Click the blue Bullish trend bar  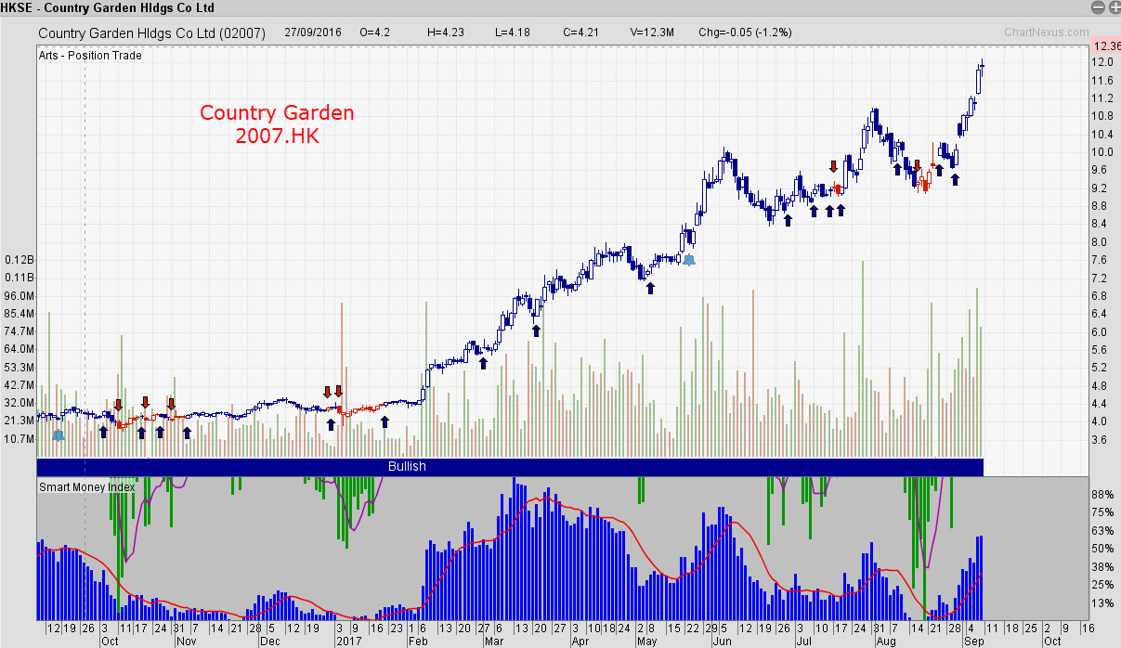[x=510, y=467]
